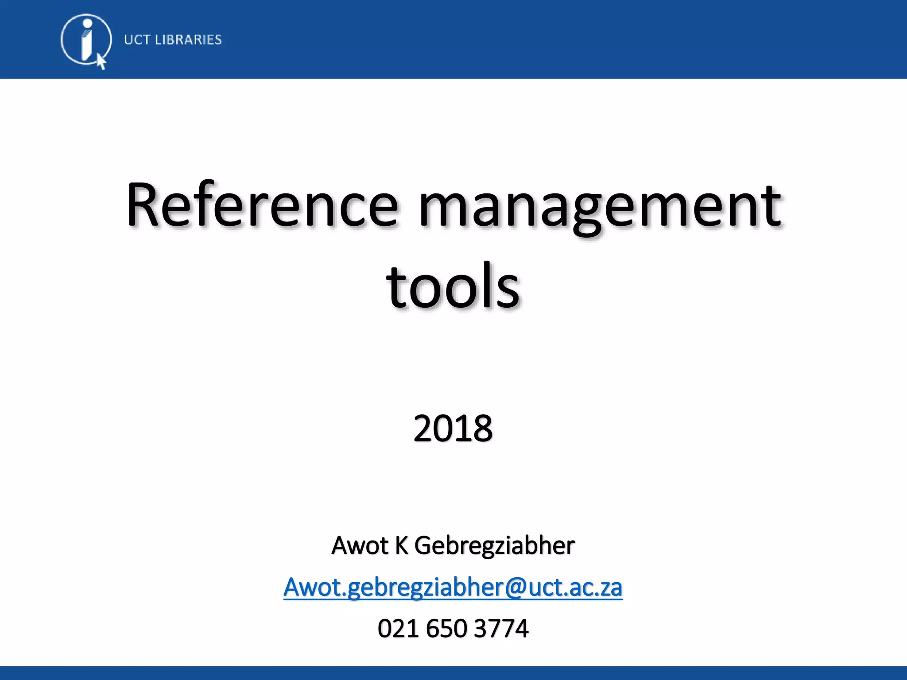907x680 pixels.
Task: Click the blue footer bar at bottom
Action: tap(453, 673)
